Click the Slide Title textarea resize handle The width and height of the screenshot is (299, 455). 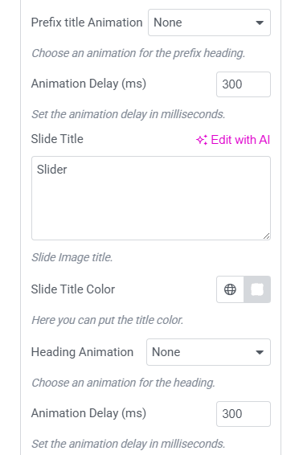[x=267, y=236]
